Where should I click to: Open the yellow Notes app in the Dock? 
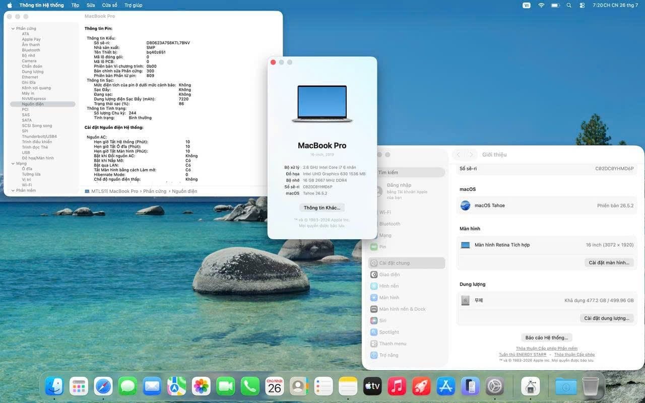click(x=348, y=386)
